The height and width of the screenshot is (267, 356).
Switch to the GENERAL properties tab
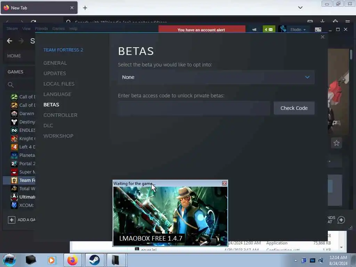tap(55, 63)
